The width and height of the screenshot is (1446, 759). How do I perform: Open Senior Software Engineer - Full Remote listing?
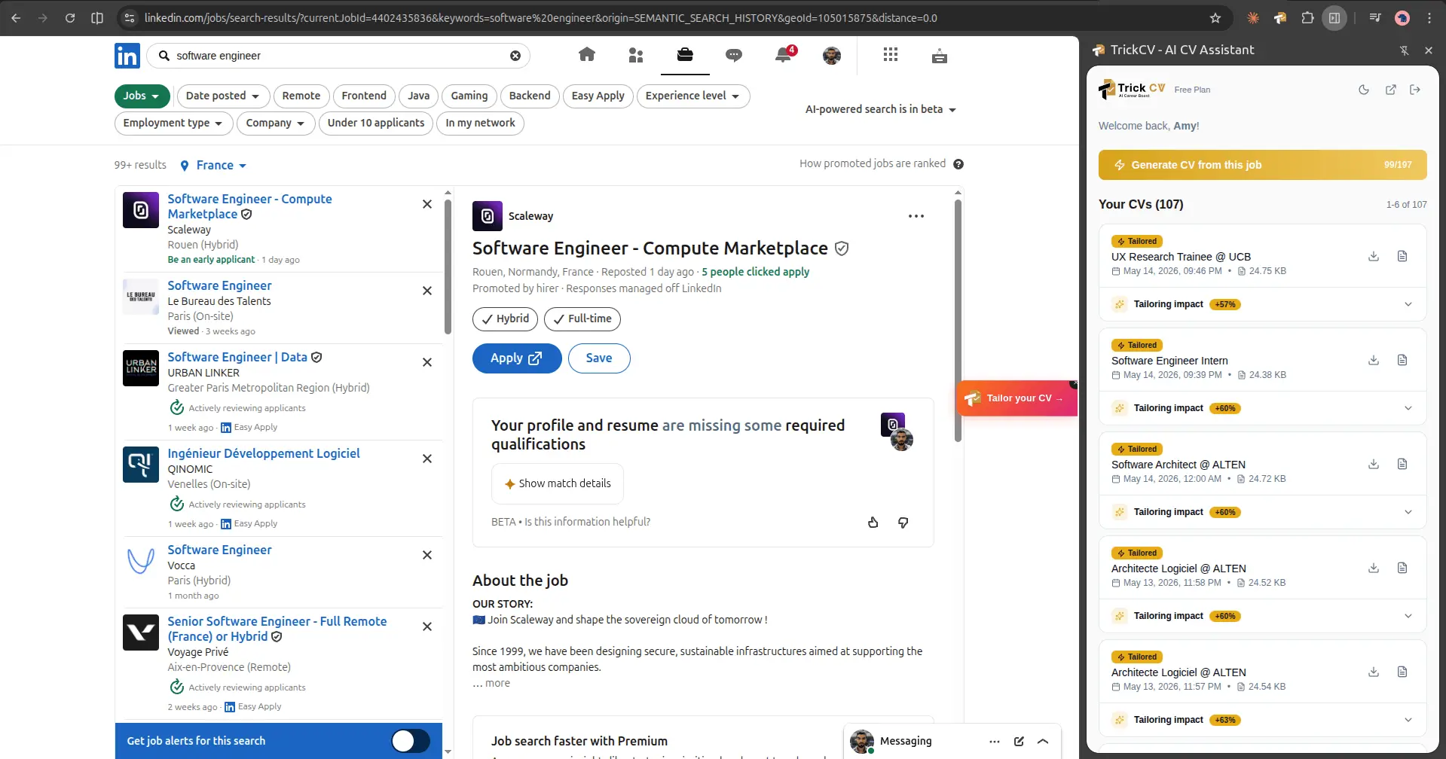277,629
